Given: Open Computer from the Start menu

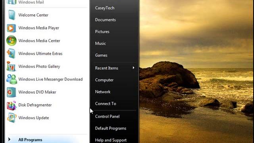Looking at the screenshot, I should 104,80.
